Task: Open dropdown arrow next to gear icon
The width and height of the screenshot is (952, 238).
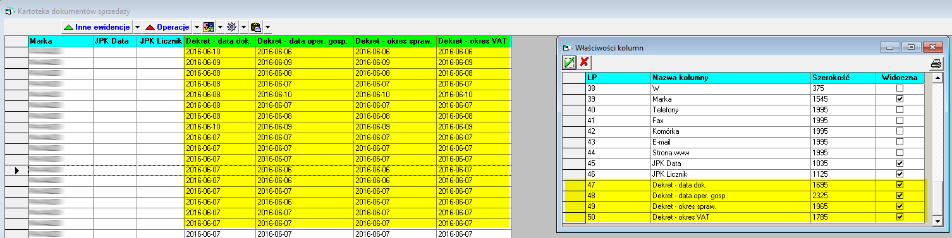Action: click(243, 27)
